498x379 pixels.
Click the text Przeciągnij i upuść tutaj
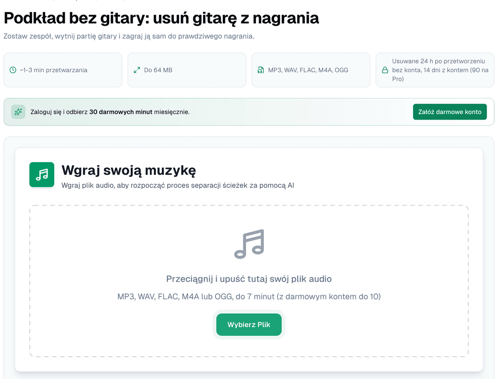tap(249, 279)
